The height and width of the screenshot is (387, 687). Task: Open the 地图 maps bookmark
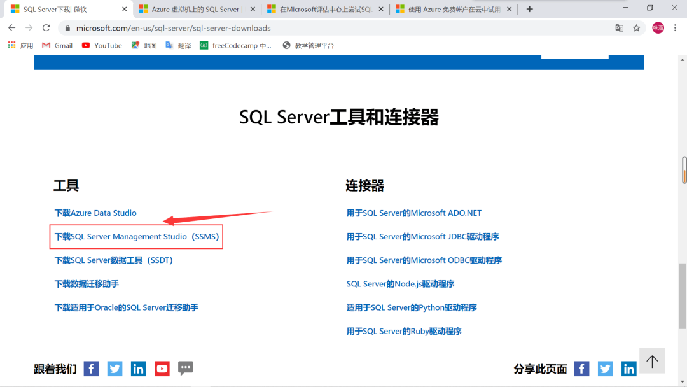point(144,46)
